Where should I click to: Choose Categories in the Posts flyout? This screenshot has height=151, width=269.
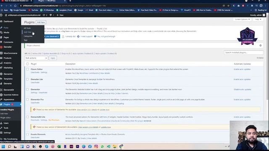tap(28, 36)
